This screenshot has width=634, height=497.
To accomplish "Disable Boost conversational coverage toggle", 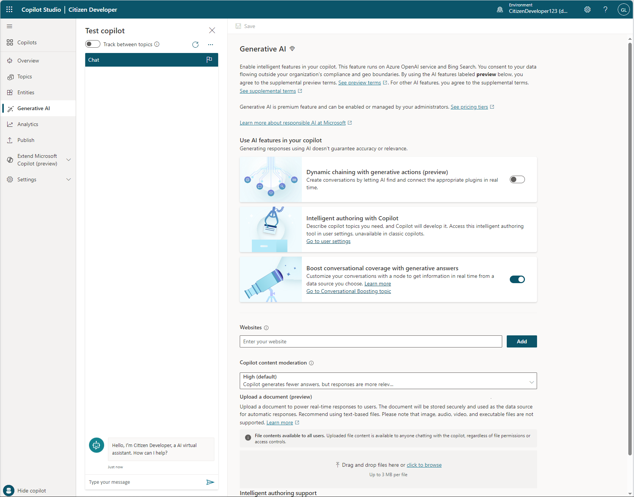I will point(517,279).
